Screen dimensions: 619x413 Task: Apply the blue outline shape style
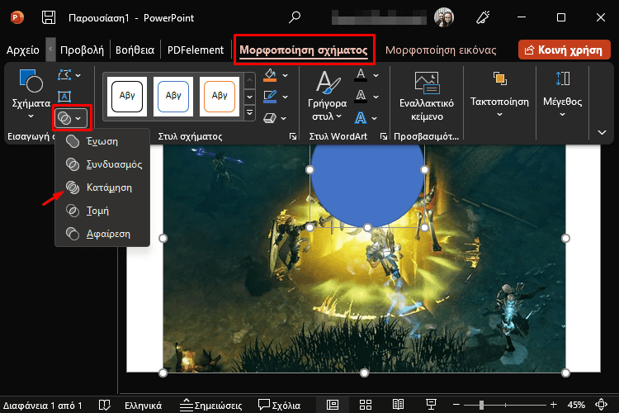point(173,96)
